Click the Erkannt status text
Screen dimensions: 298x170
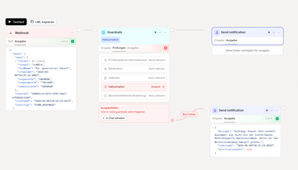[x=156, y=87]
